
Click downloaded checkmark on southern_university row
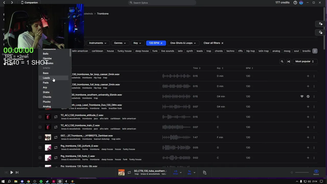pos(308,96)
